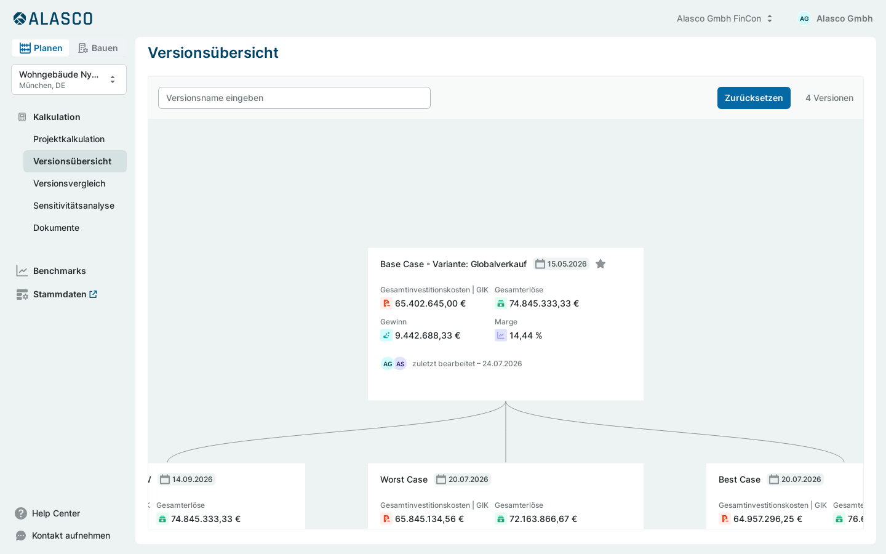Click the AG editor avatar on Base Case
The height and width of the screenshot is (554, 886).
point(388,364)
